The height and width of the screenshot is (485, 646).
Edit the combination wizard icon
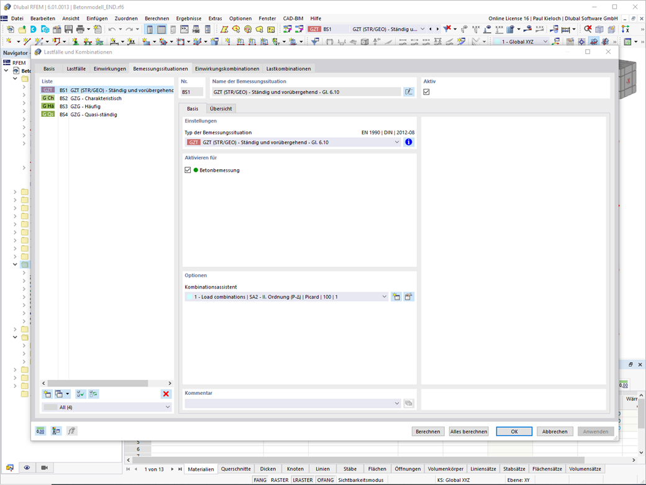point(408,297)
